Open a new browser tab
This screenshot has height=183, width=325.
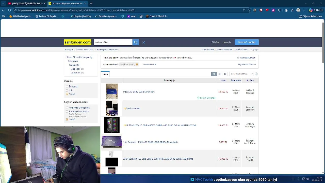click(91, 3)
